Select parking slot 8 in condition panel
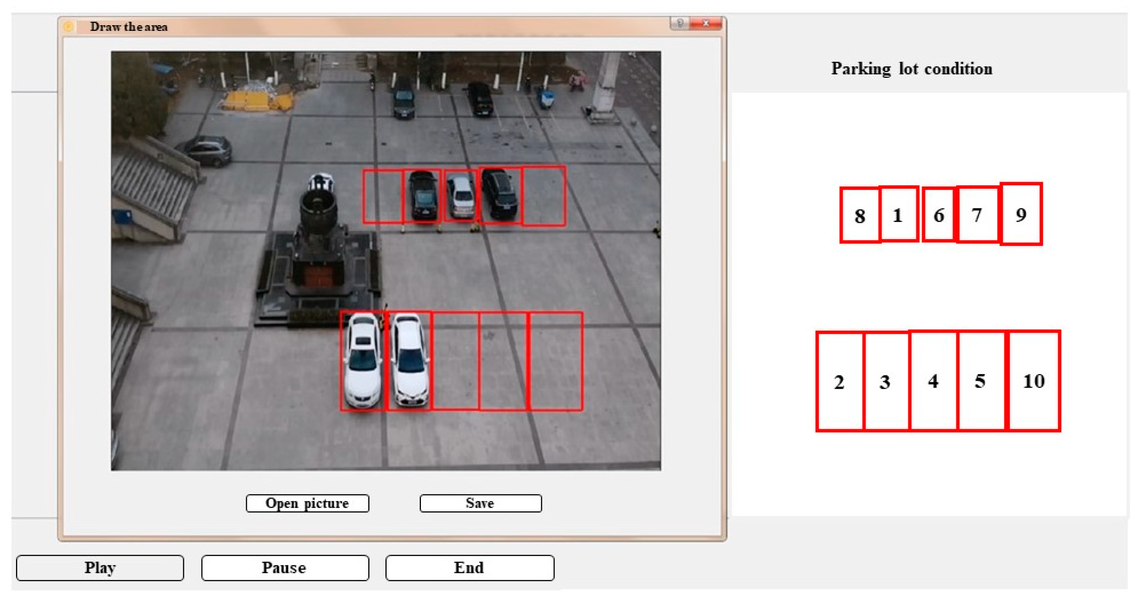This screenshot has height=603, width=1138. [x=860, y=215]
